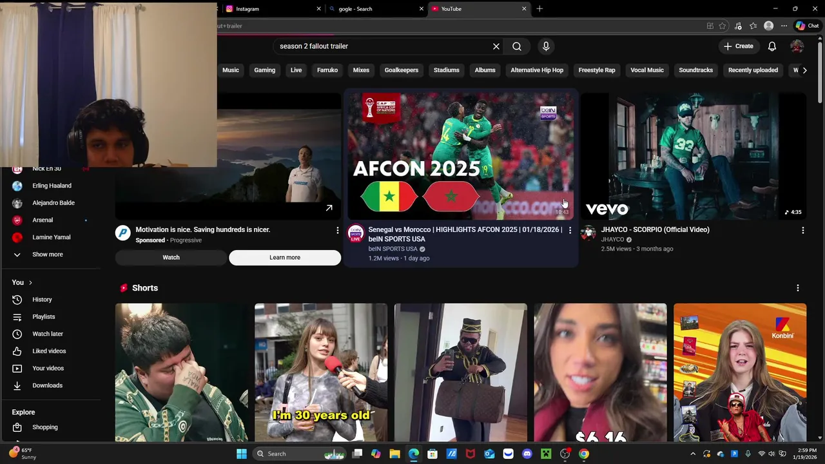Screen dimensions: 825x464
Task: Open options menu for JHAYCO SCORPIO video
Action: coord(802,230)
